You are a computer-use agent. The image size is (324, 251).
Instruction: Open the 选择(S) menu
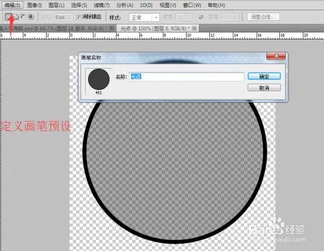79,5
